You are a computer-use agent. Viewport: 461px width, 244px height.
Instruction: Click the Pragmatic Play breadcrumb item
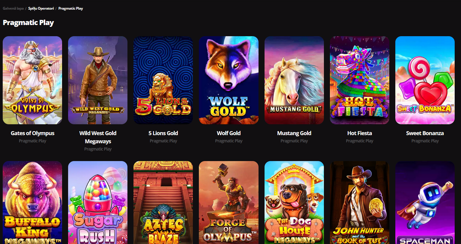[x=71, y=8]
